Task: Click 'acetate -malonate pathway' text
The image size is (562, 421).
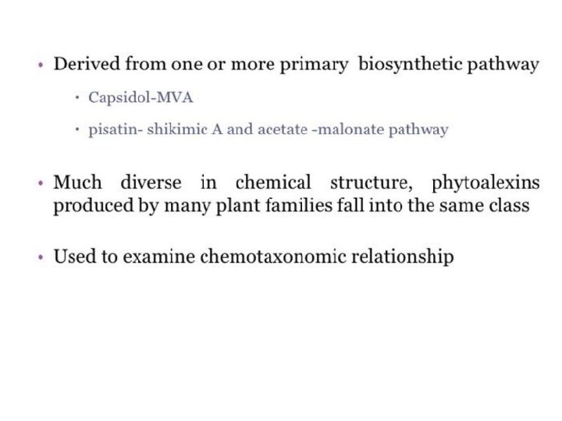Action: pyautogui.click(x=353, y=129)
